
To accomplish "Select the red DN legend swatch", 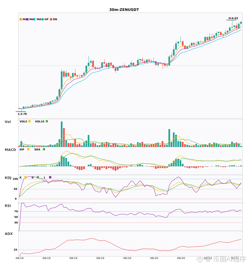I will [51, 19].
